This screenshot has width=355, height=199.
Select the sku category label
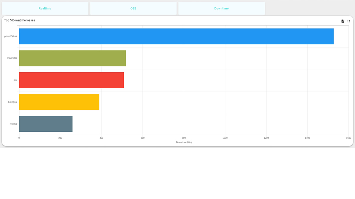click(x=15, y=80)
